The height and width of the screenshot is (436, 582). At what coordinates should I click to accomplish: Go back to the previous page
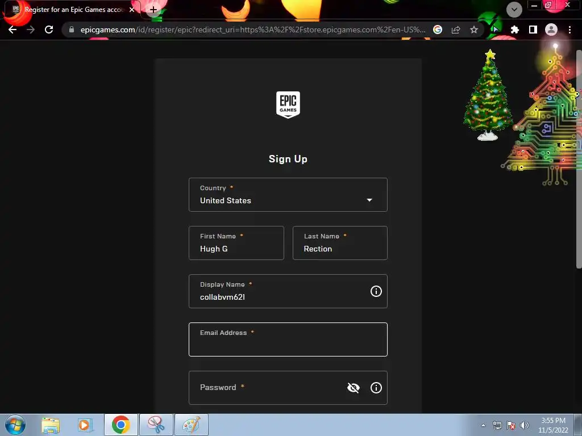click(13, 30)
